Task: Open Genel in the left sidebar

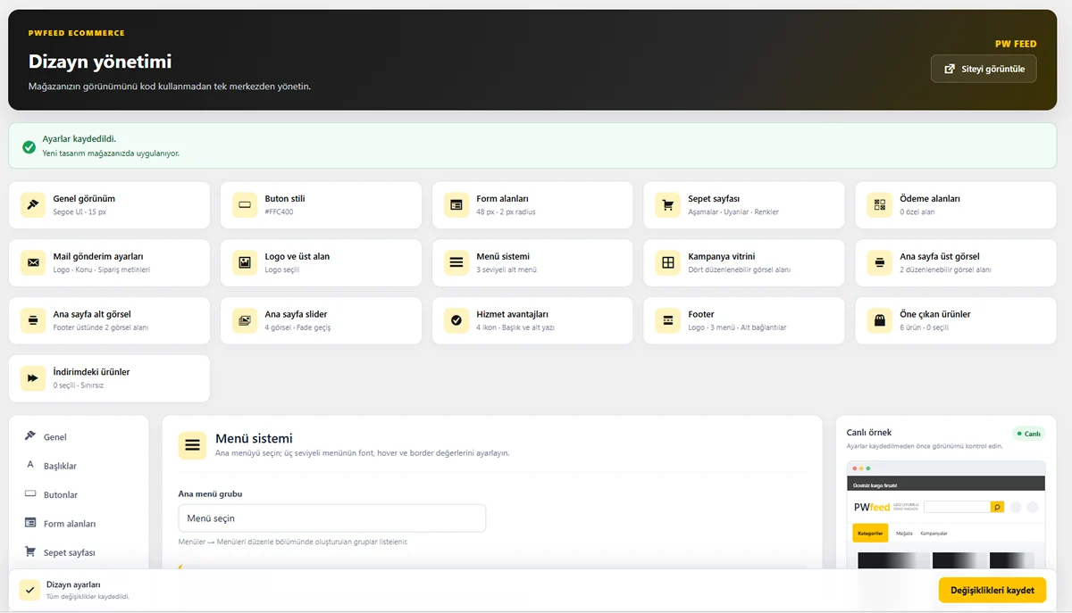Action: 79,437
